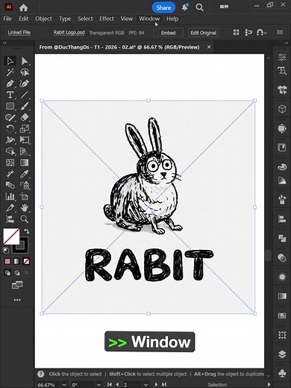Select the Lasso tool

pyautogui.click(x=25, y=72)
